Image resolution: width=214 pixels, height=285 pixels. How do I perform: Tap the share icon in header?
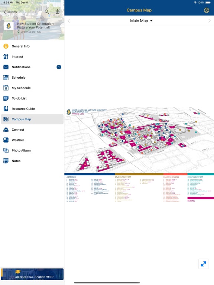[x=58, y=12]
